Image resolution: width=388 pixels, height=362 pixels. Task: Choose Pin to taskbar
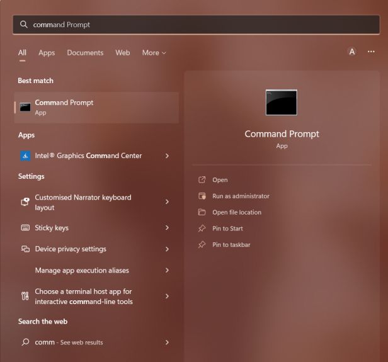point(231,244)
